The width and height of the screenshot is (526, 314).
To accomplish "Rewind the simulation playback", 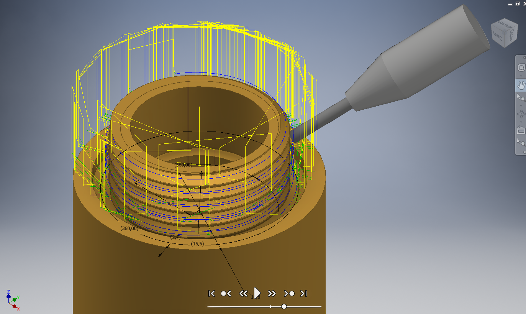I will pyautogui.click(x=243, y=293).
